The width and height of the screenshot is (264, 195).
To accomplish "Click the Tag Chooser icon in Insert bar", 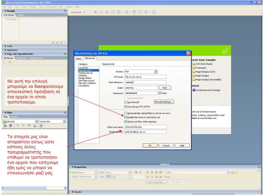I will 154,12.
